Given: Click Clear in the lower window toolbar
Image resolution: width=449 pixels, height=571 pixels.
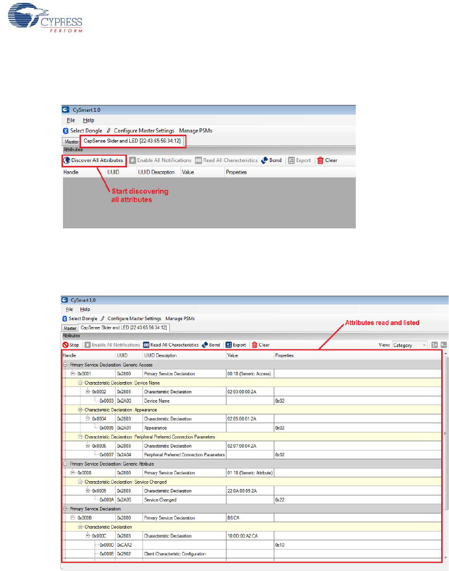Looking at the screenshot, I should point(260,345).
